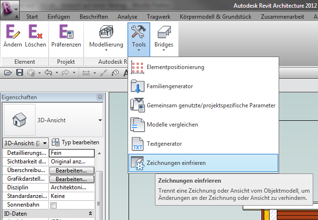The image size is (318, 220).
Task: Open the Redo history dropdown arrow
Action: coord(74,72)
